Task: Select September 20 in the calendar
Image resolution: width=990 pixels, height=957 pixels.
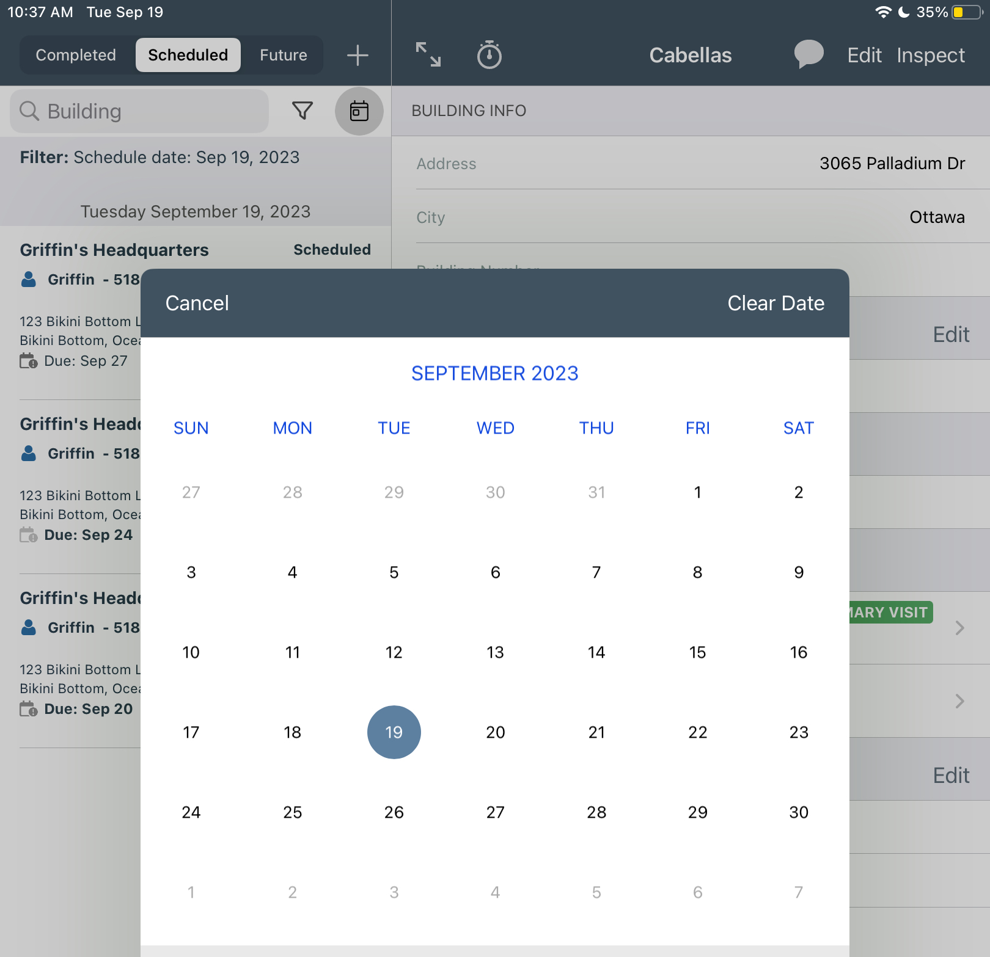Action: 495,732
